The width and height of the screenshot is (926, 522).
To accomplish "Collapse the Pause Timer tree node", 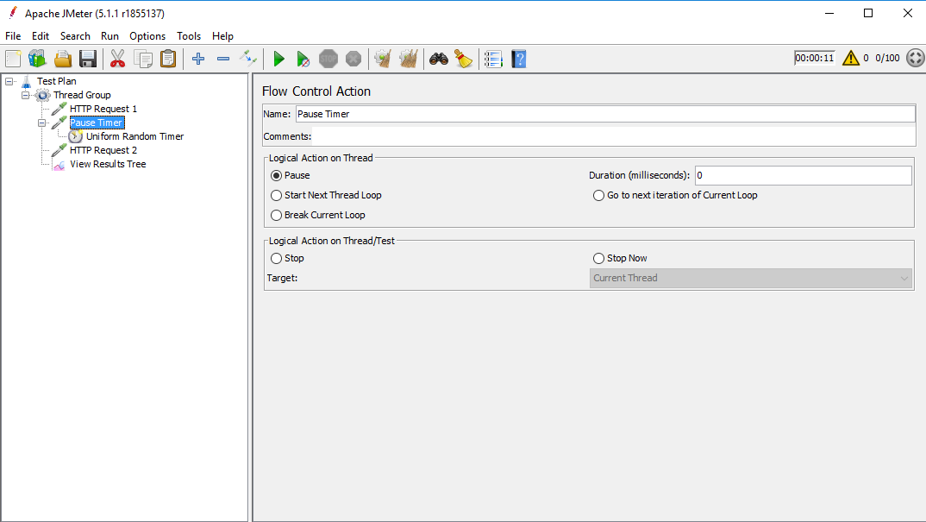I will [42, 123].
